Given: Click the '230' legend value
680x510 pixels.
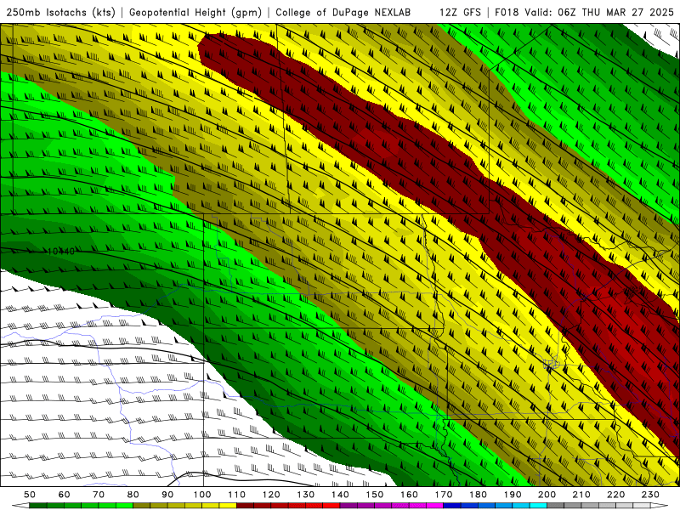Looking at the screenshot, I should 650,495.
